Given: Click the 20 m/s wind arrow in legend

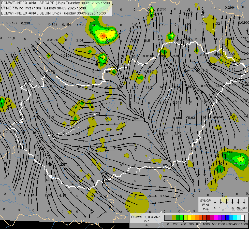Looking at the screenshot, I should coord(226,201).
